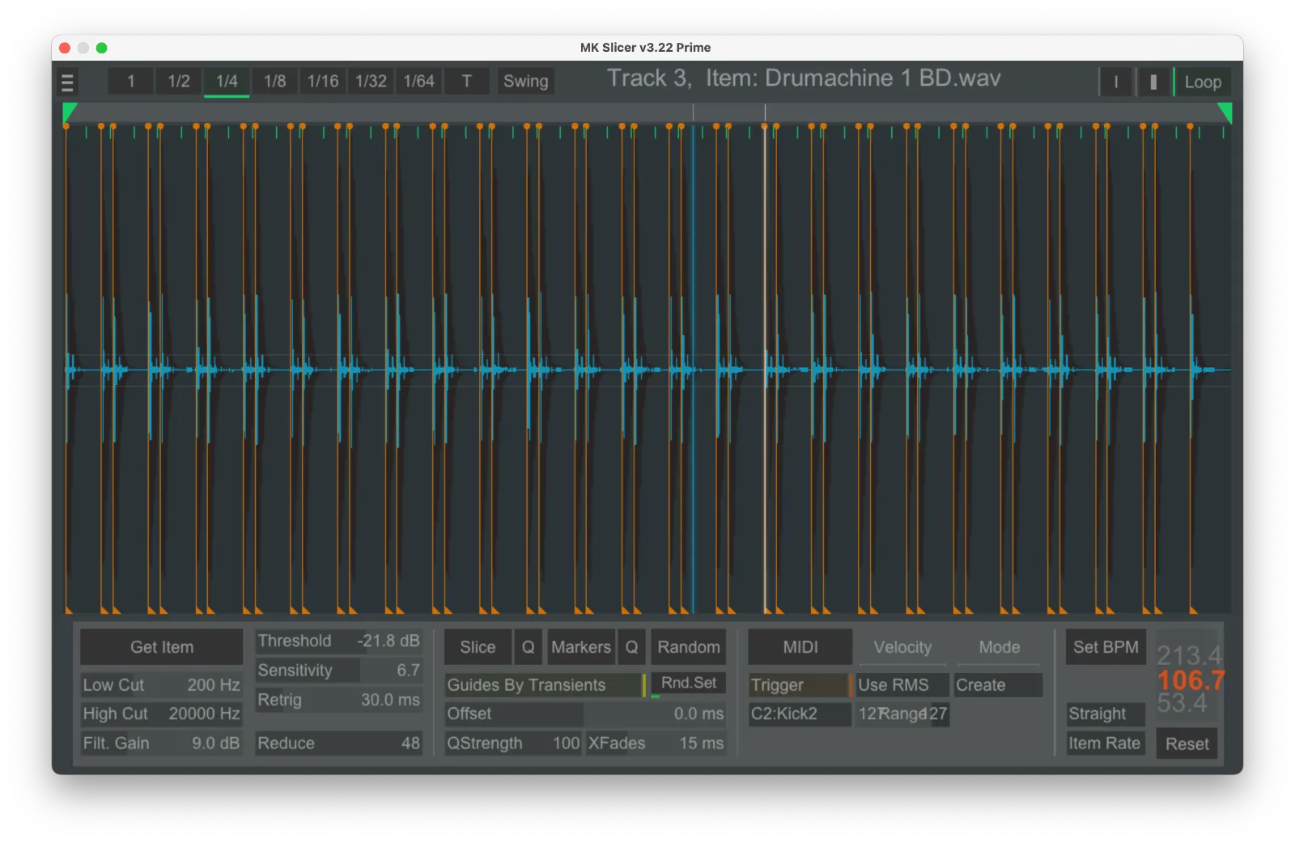Set grid division to 1/2
The height and width of the screenshot is (843, 1295).
coord(179,81)
